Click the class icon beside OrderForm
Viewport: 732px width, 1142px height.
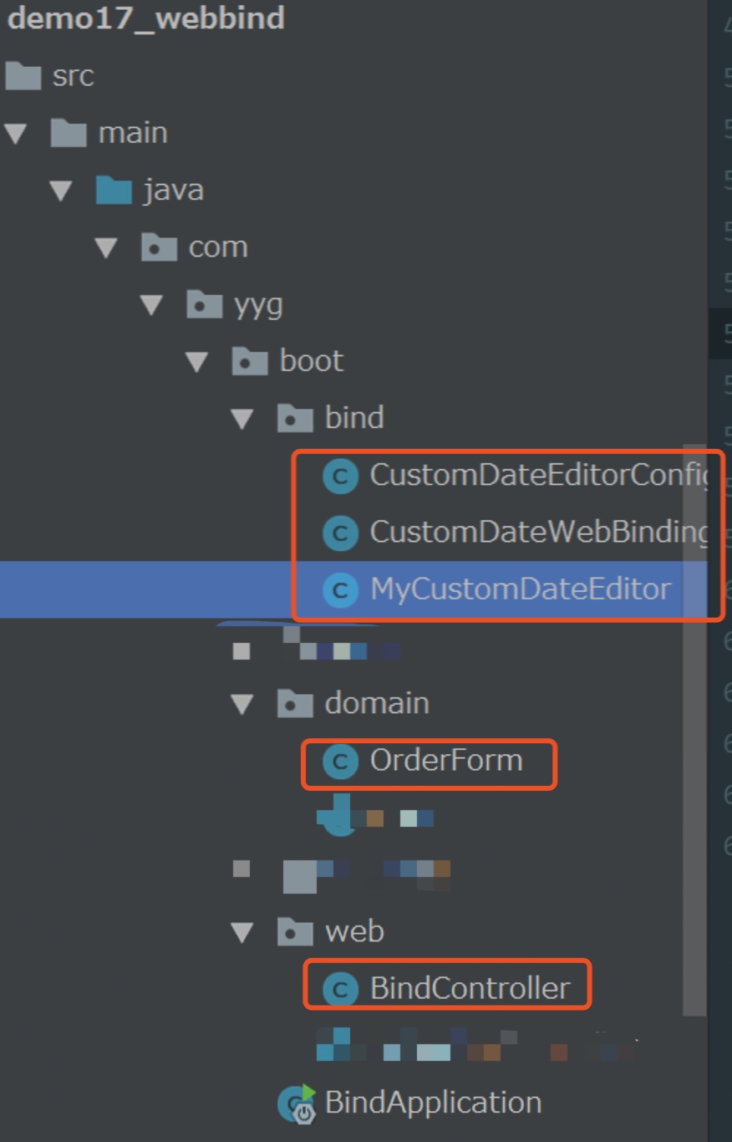[339, 759]
